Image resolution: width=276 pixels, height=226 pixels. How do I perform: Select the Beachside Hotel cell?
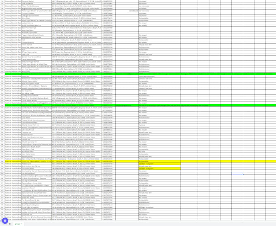(x=37, y=152)
